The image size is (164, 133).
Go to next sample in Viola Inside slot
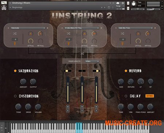coord(48,28)
